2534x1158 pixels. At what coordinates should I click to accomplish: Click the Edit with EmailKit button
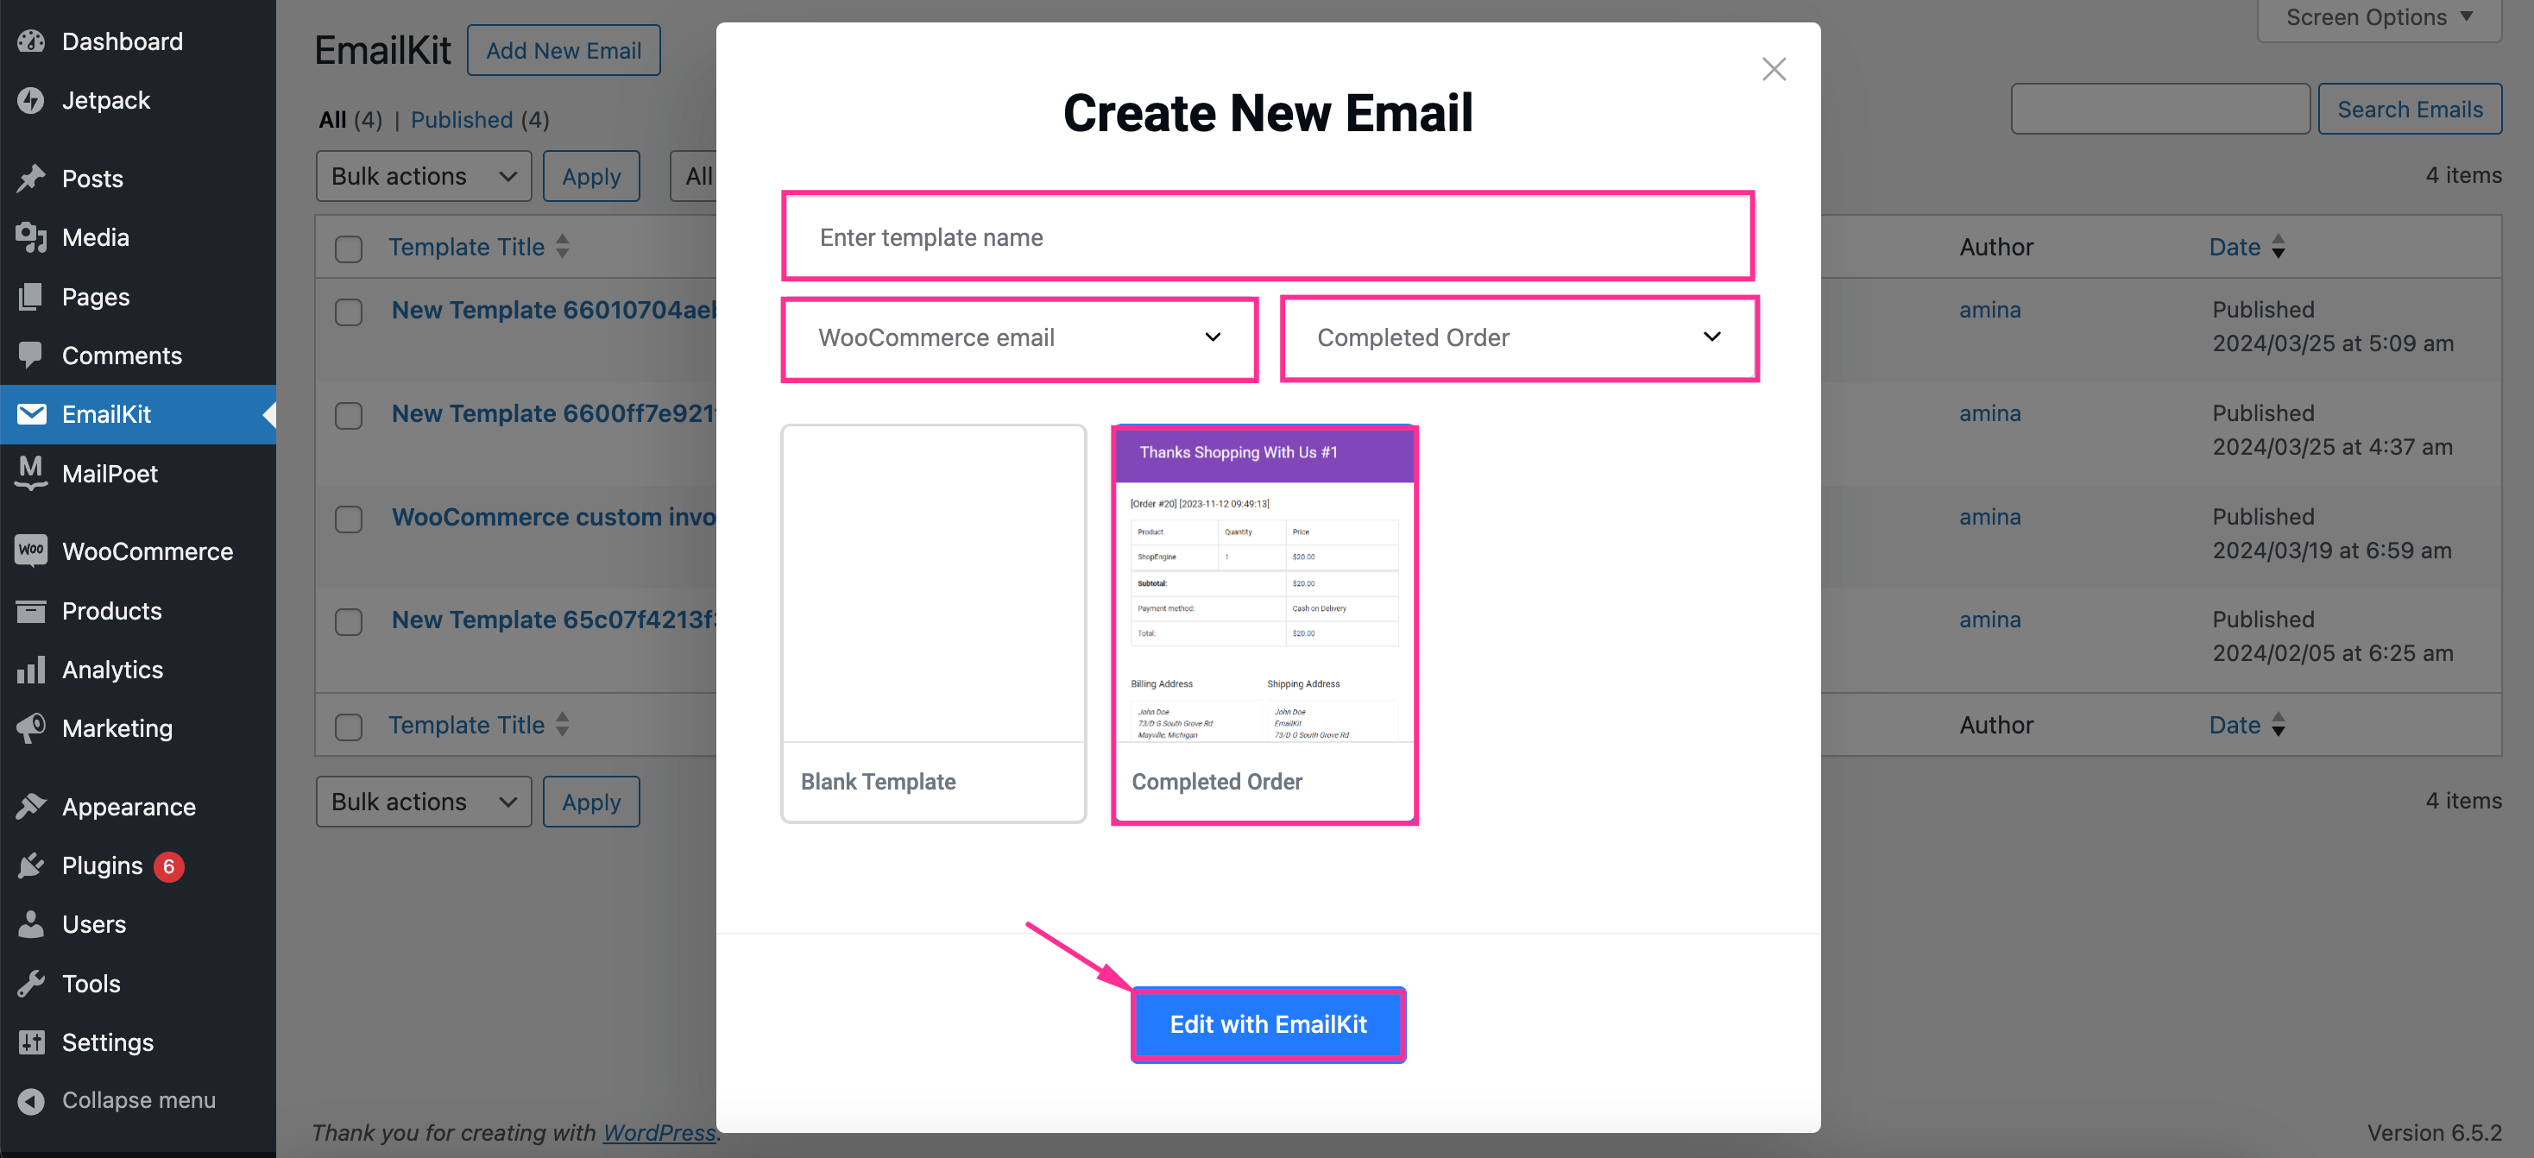(x=1269, y=1023)
